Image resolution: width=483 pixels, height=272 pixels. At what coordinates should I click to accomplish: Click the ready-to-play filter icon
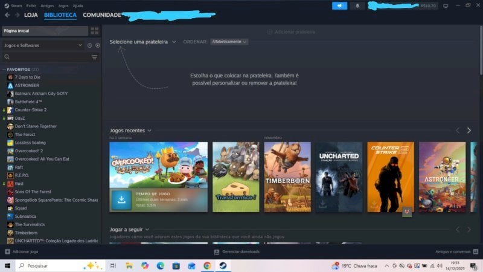(x=98, y=45)
